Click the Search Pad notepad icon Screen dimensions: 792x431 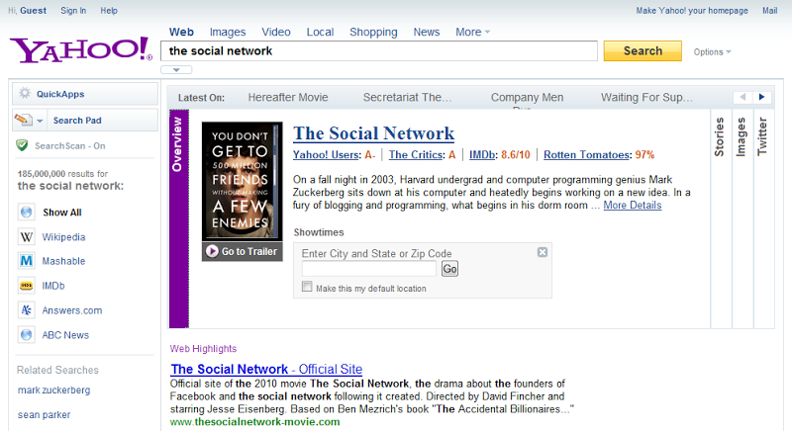[x=23, y=120]
